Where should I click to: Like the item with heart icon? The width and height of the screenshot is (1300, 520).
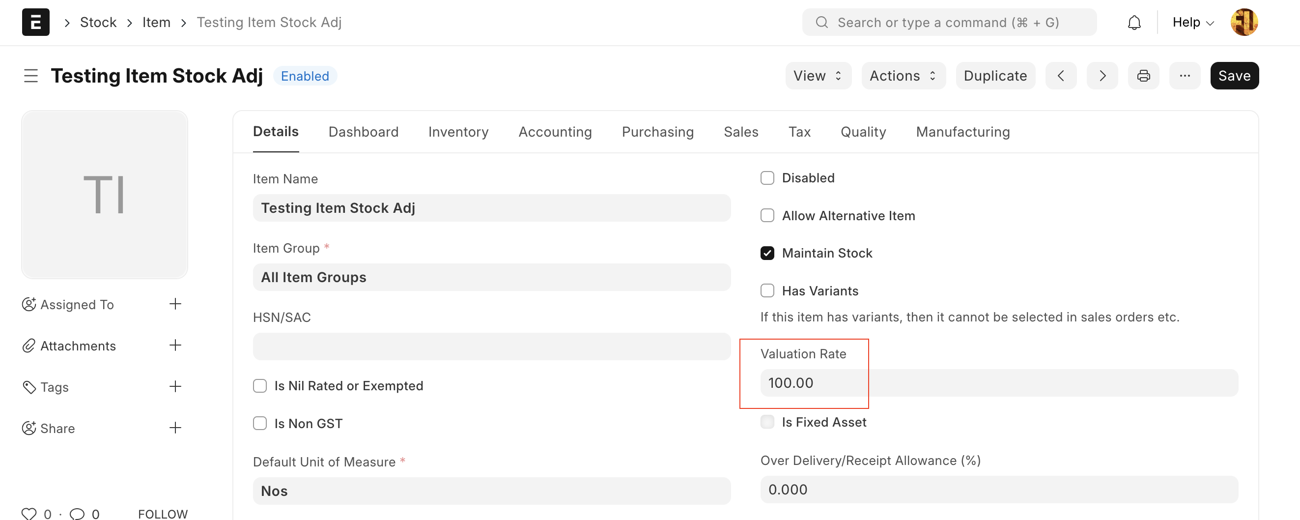click(29, 514)
